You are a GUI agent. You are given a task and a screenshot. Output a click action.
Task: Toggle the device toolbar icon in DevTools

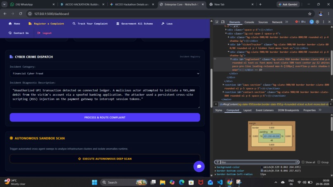[x=223, y=22]
